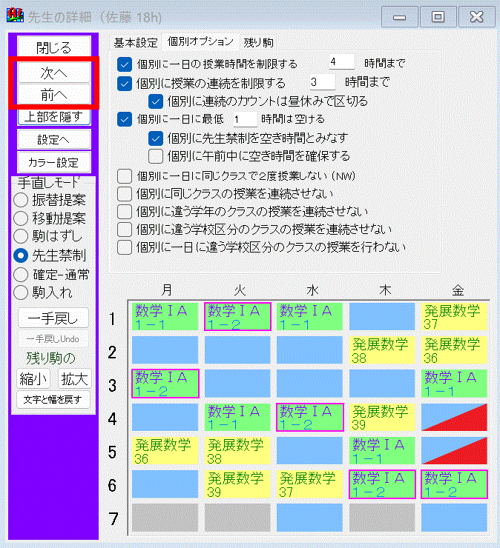Select Tuesday period 4 数学IA 1-1 cell
This screenshot has width=500, height=548.
237,417
